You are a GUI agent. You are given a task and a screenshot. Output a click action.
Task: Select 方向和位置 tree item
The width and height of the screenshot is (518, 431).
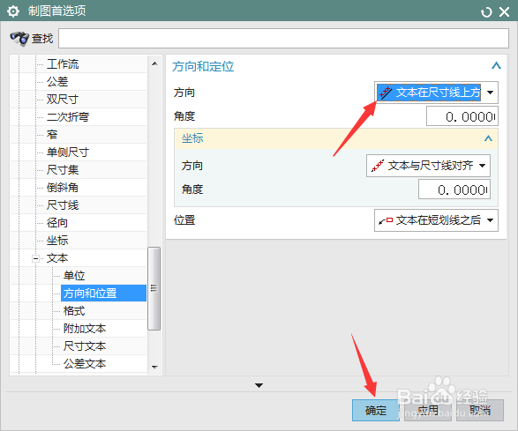[x=103, y=293]
